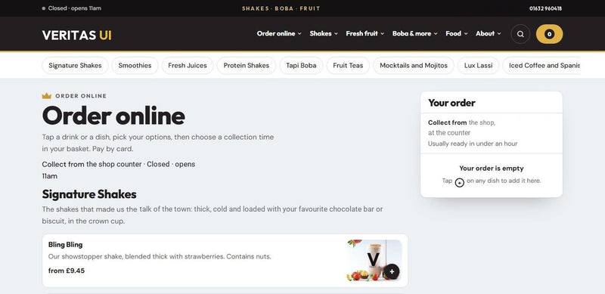This screenshot has height=294, width=605.
Task: Select the Signature Shakes category pill
Action: click(x=75, y=66)
